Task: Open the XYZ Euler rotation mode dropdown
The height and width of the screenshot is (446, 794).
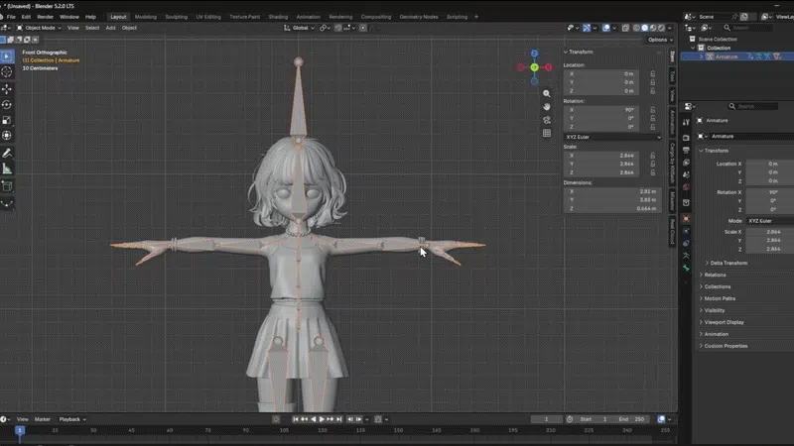Action: click(x=612, y=137)
